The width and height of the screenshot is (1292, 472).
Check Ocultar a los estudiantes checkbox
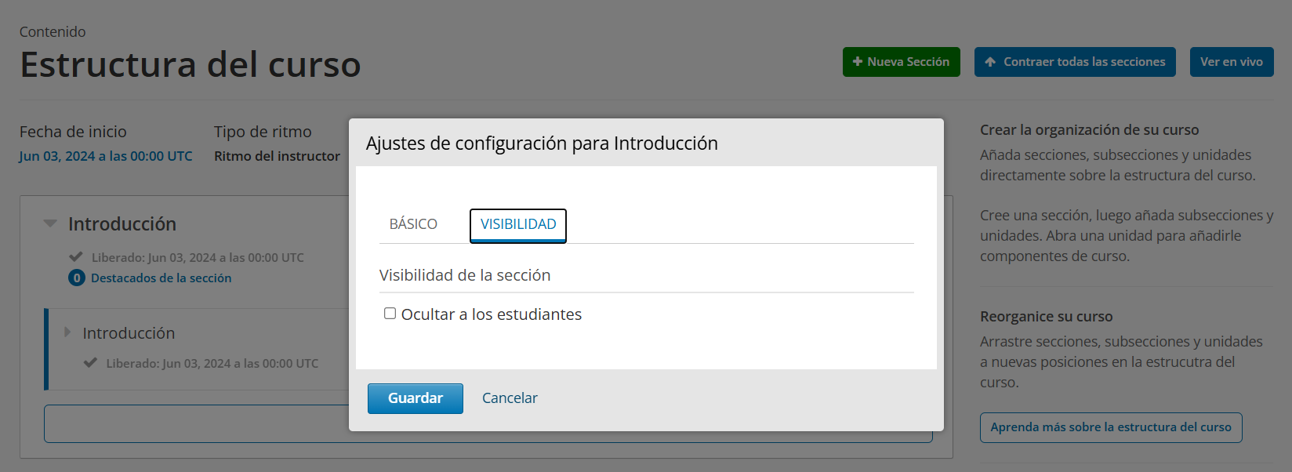point(390,314)
